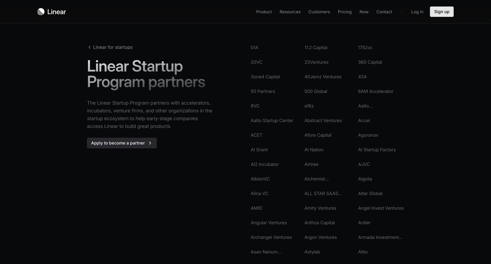Click the 8VC partner
Screen dimensions: 491x264
click(x=255, y=106)
